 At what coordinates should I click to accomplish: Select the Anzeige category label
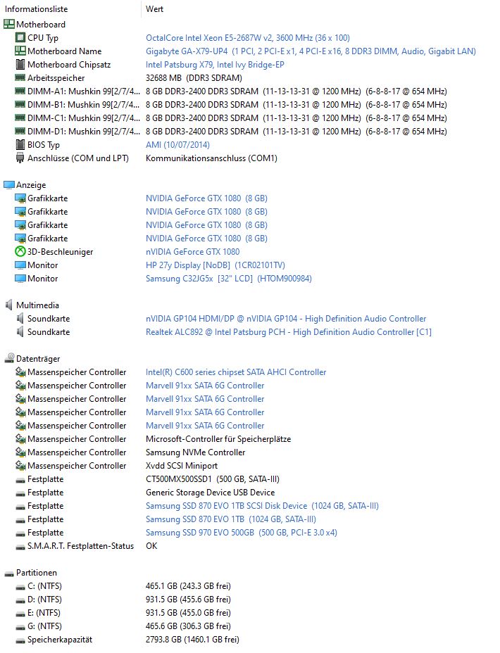(x=31, y=184)
